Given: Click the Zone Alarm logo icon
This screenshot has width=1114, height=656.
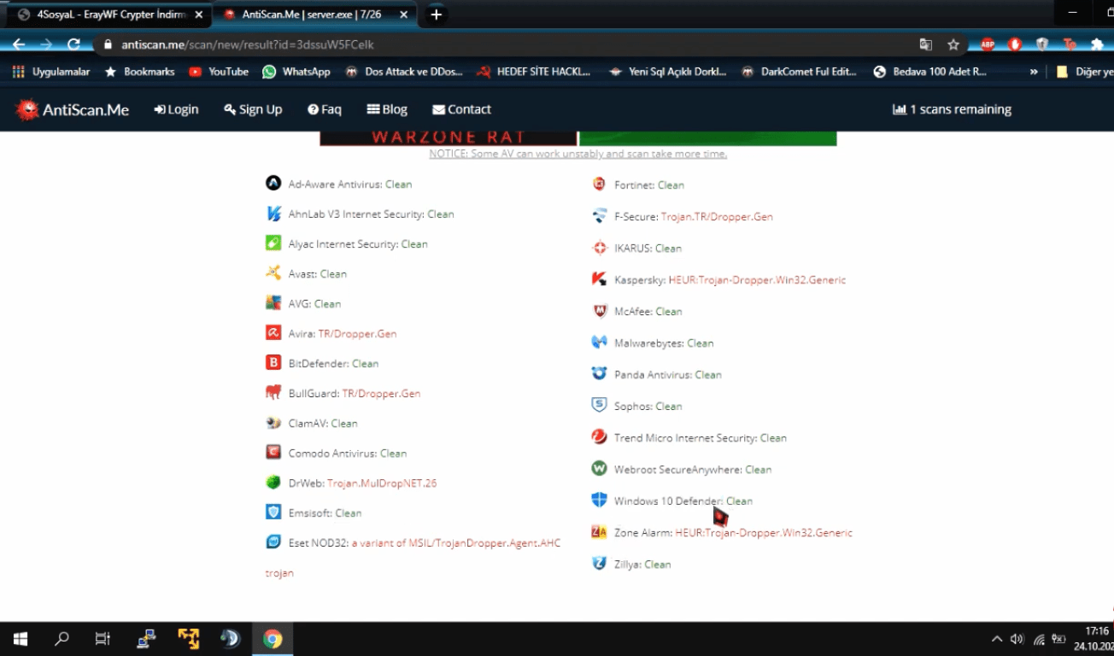Looking at the screenshot, I should coord(599,532).
